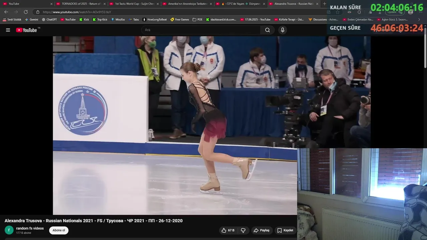The image size is (427, 240).
Task: Bookmark this page with the star icon
Action: 338,12
